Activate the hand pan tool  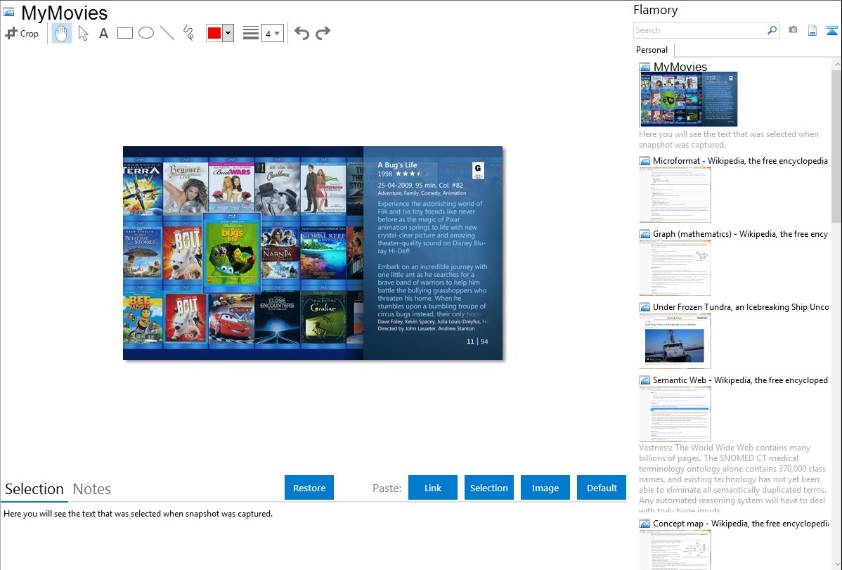tap(62, 33)
